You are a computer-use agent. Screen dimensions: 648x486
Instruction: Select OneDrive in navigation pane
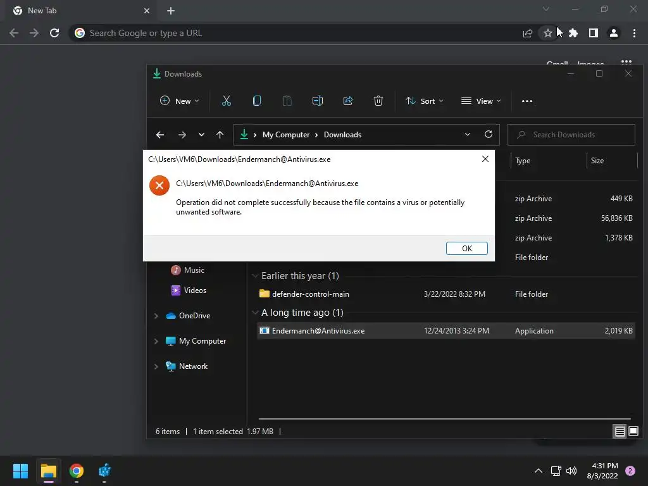(189, 316)
